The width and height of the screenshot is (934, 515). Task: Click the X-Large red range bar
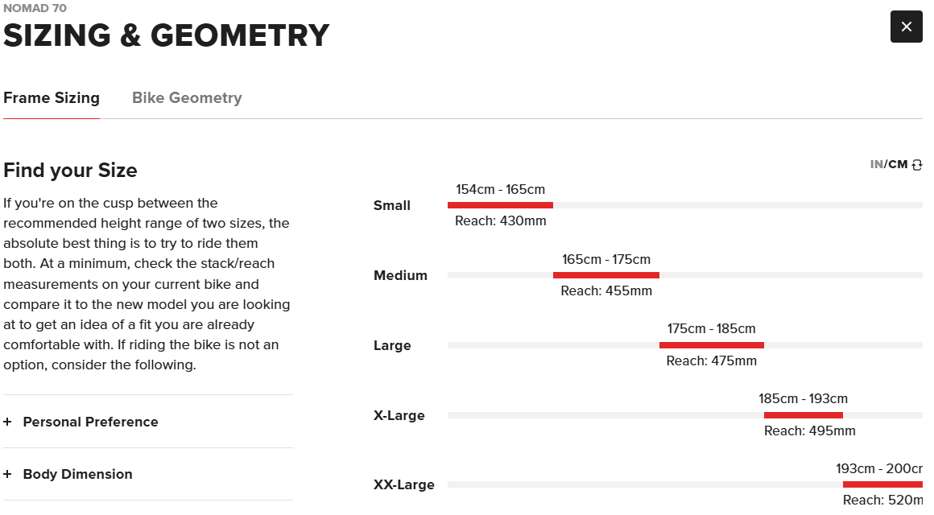803,415
